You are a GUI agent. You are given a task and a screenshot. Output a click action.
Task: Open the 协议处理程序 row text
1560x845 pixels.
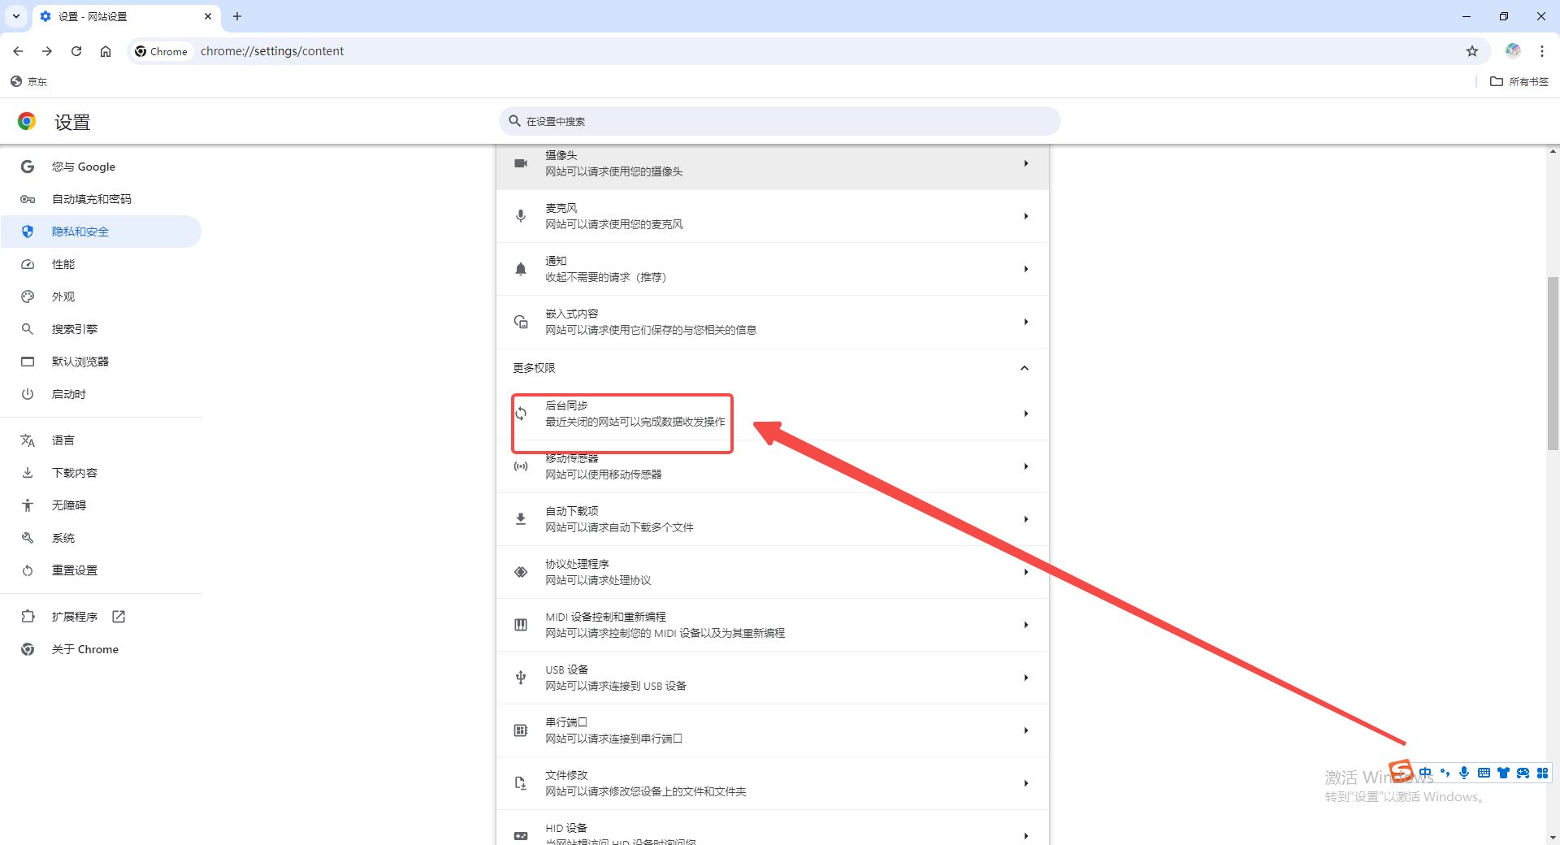coord(598,572)
